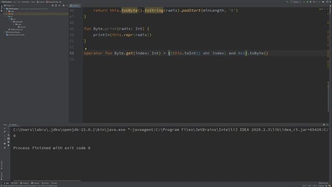Click the Search Everywhere magnifier icon
The image size is (332, 187).
coord(330,2)
